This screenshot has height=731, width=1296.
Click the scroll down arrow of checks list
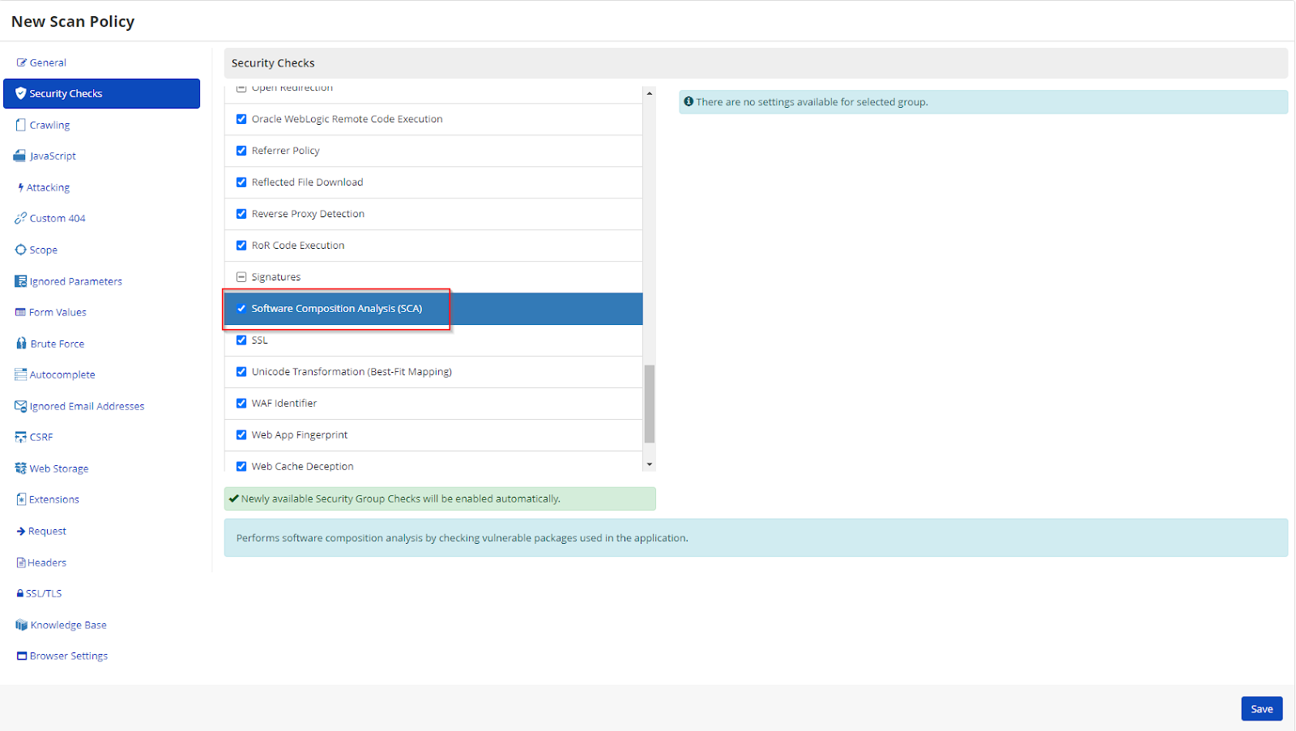(x=650, y=464)
